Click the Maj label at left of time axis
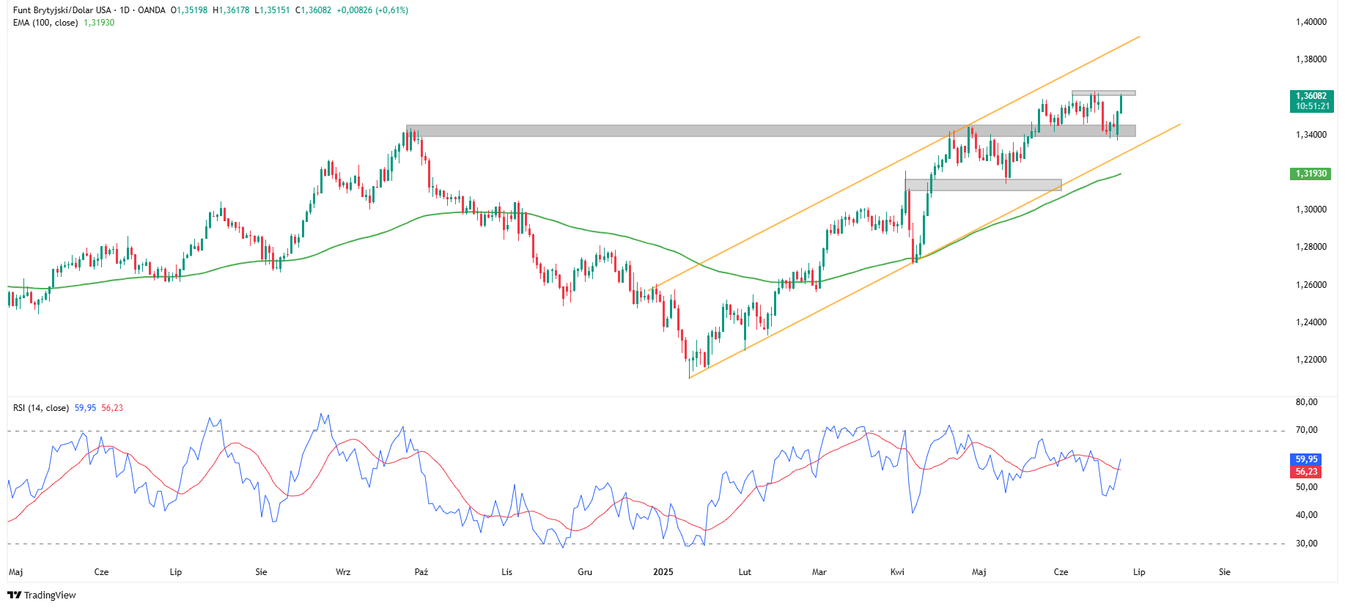This screenshot has height=608, width=1345. pos(15,572)
